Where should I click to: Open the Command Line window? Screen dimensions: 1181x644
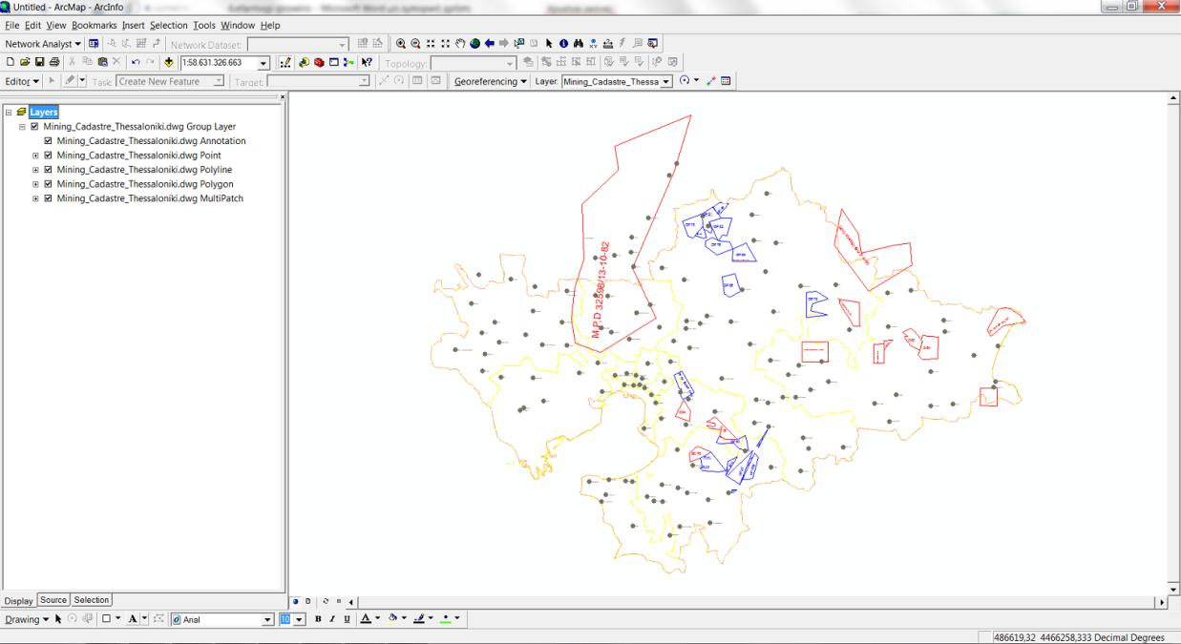(334, 62)
